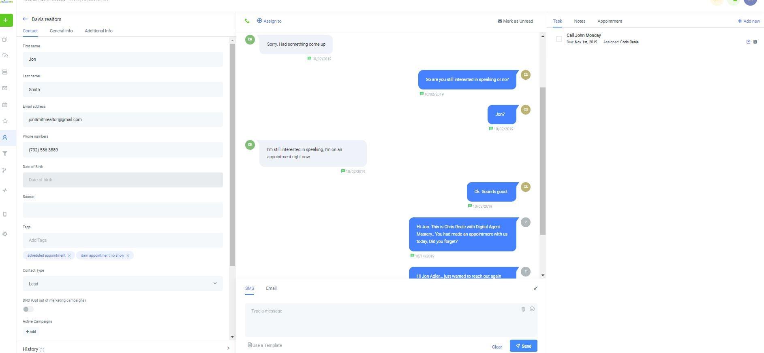Screen dimensions: 764x353
Task: Open the Assign to menu
Action: coord(269,21)
